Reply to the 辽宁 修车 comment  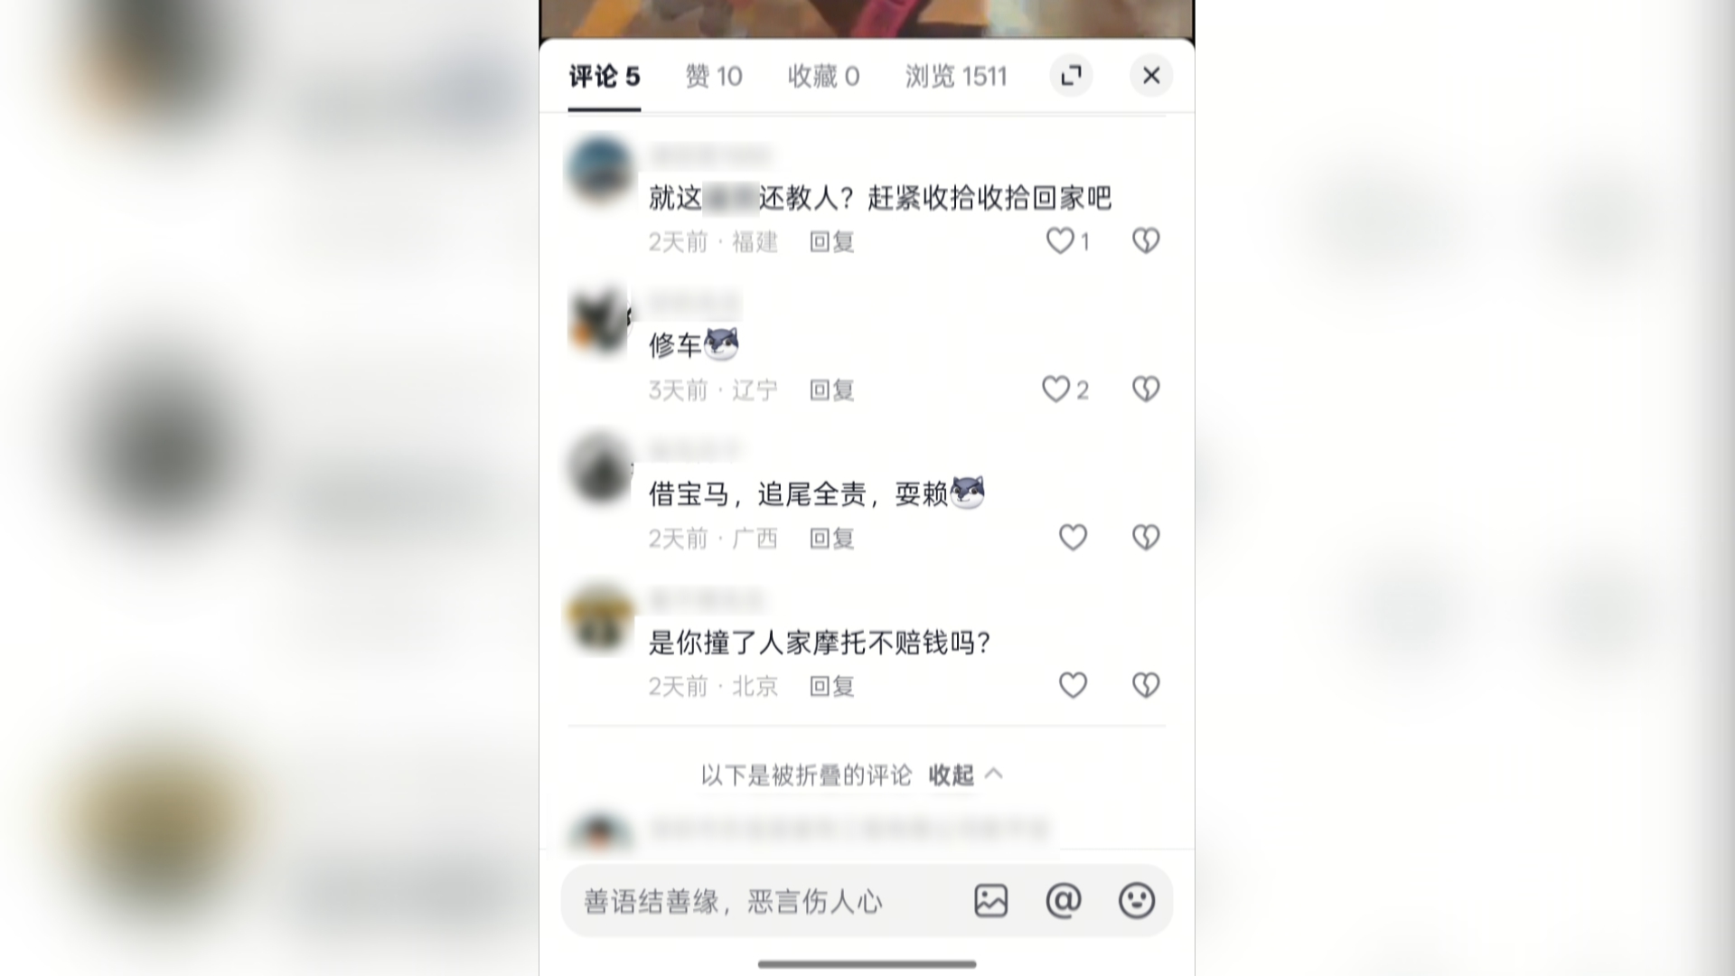831,390
